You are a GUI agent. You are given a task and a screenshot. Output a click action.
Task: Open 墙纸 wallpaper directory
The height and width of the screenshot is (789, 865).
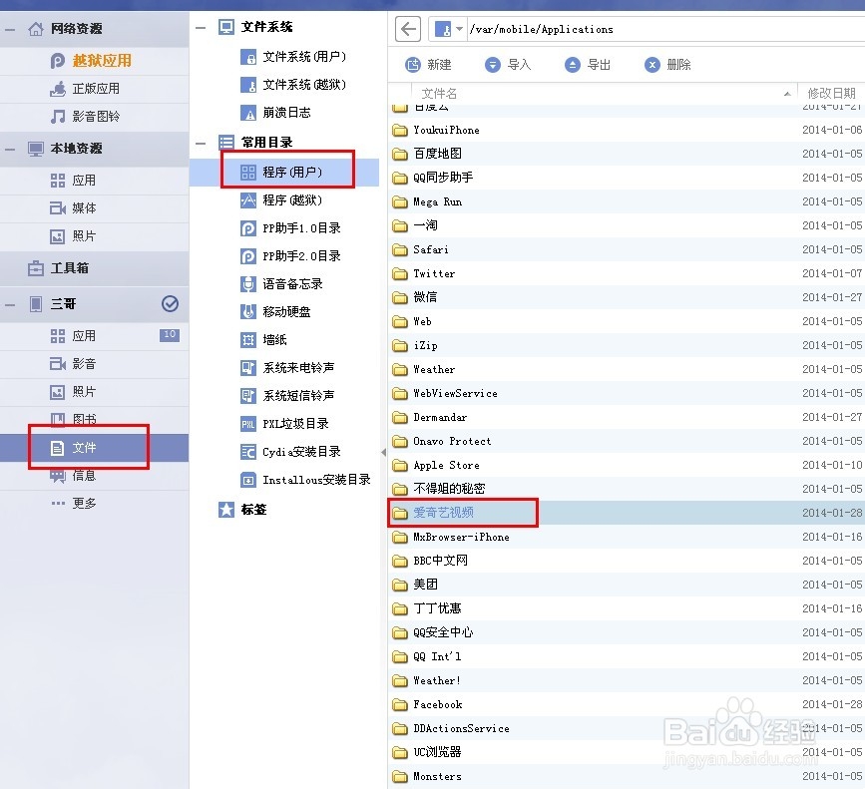[263, 340]
